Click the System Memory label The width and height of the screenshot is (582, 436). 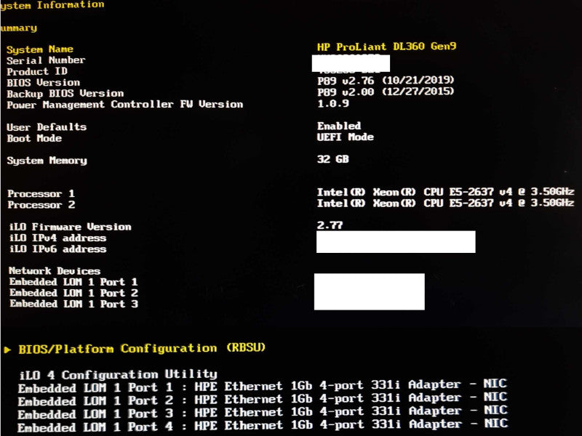pyautogui.click(x=47, y=161)
